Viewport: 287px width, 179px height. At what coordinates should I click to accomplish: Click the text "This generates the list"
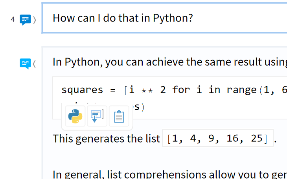tap(106, 139)
